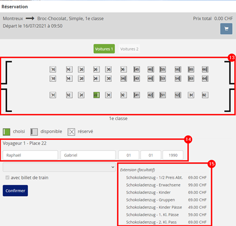The height and width of the screenshot is (226, 236).
Task: Switch to Voitures 2 tab
Action: 129,49
